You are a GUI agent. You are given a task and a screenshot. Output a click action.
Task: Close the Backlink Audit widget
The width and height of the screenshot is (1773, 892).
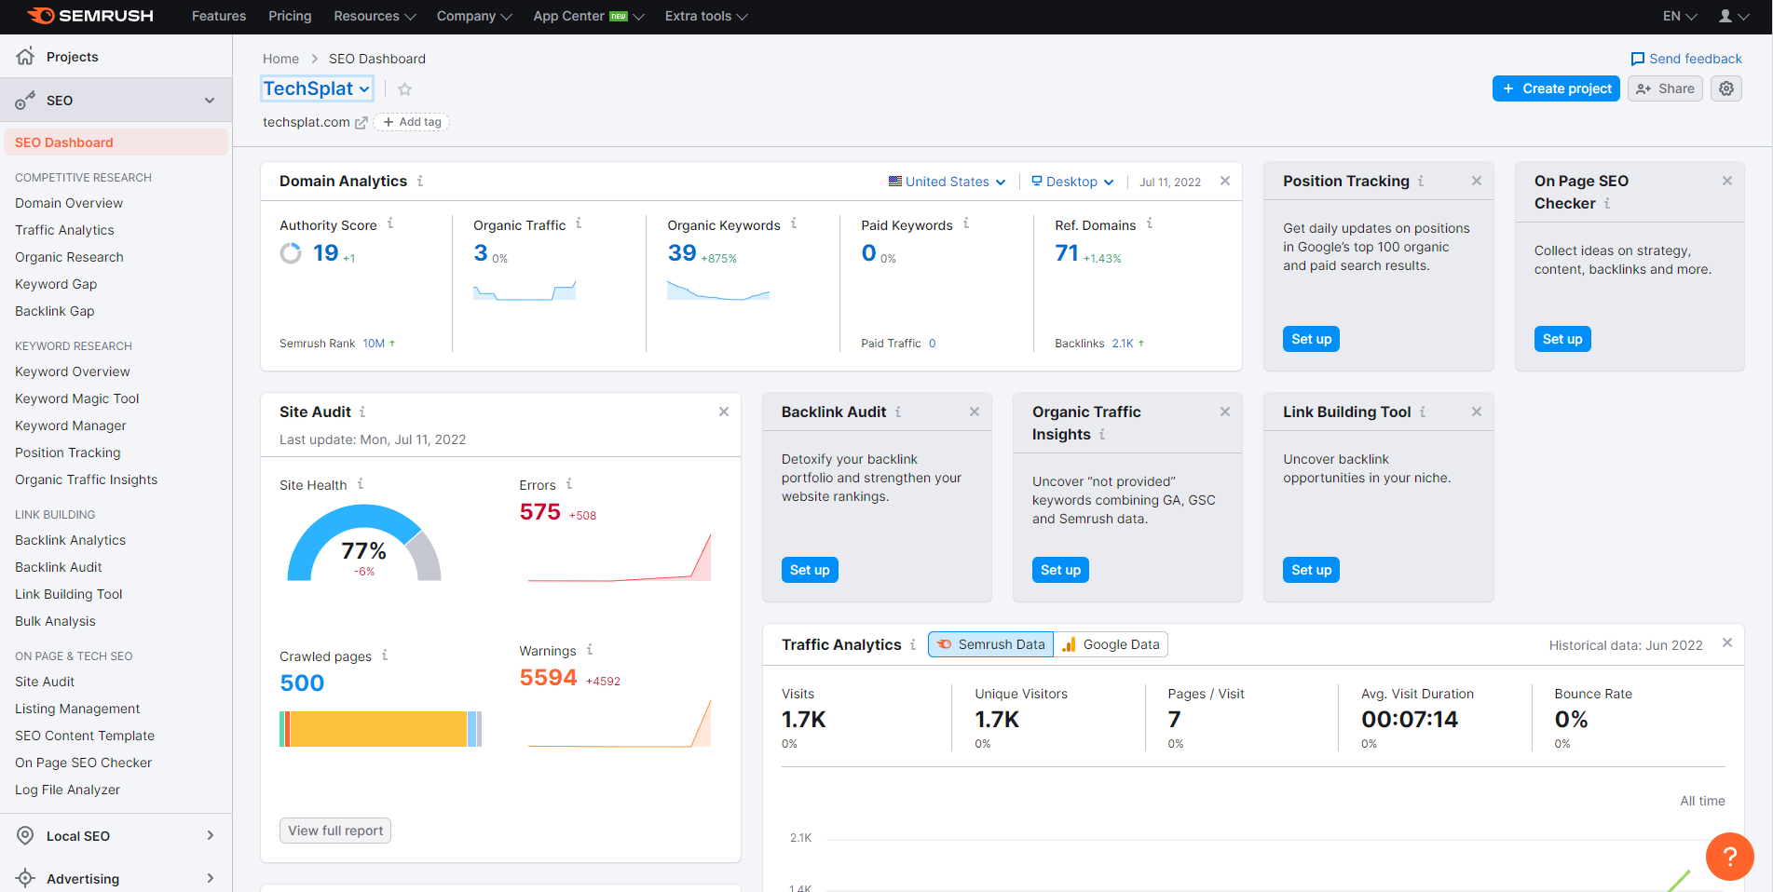(x=975, y=412)
